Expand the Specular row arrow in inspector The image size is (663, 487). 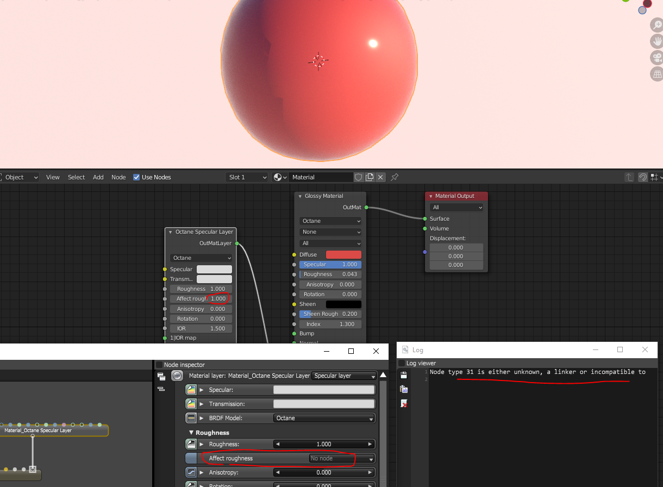202,390
